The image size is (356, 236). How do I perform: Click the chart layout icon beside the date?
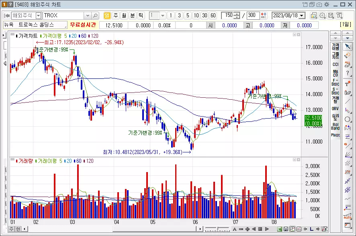[314, 15]
